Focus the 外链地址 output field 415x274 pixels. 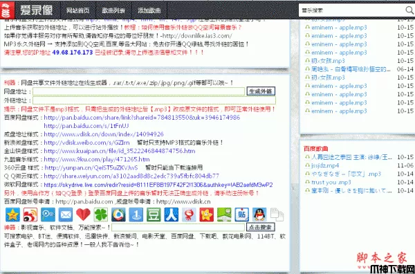(154, 100)
